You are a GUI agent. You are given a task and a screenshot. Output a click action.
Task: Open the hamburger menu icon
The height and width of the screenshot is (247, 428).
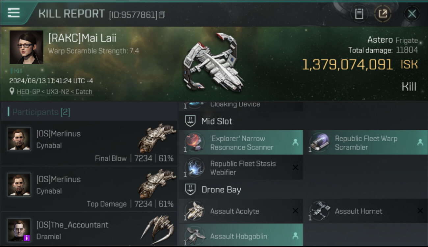(13, 13)
